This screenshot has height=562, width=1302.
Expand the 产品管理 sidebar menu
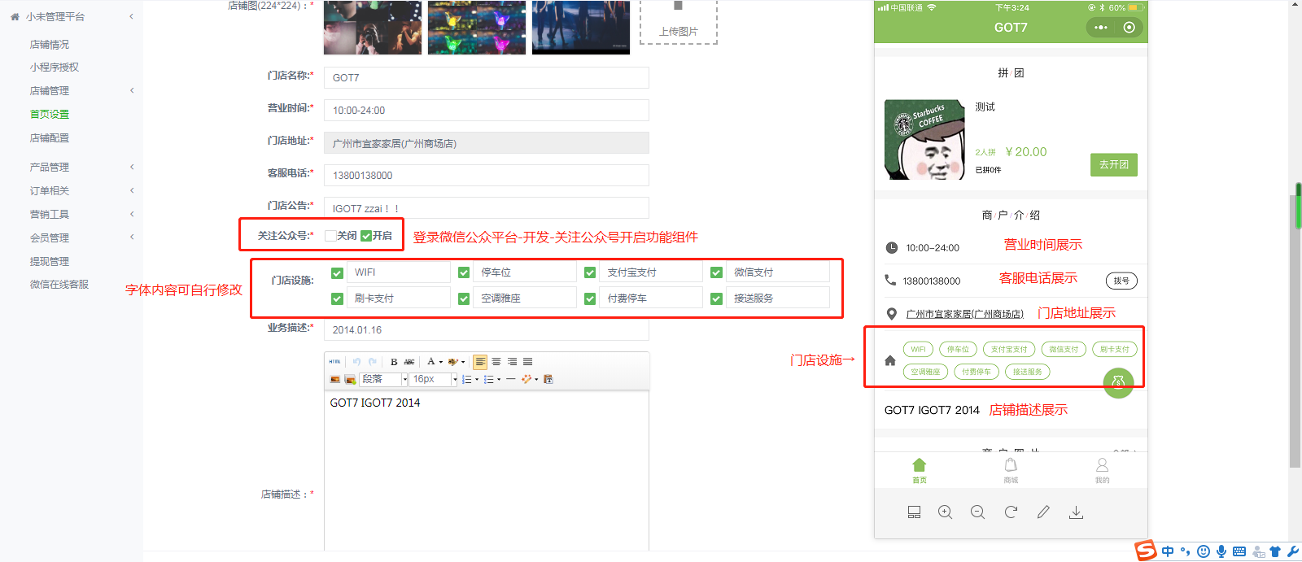click(50, 167)
